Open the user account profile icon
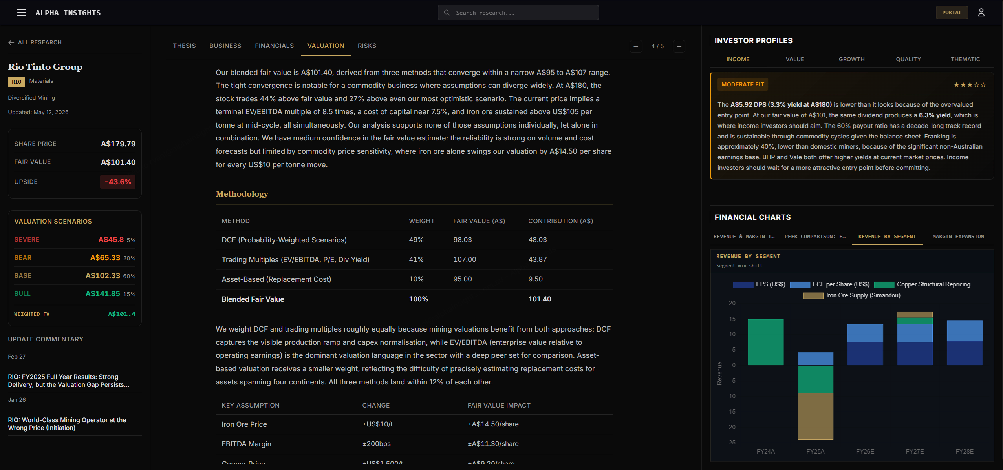Image resolution: width=1003 pixels, height=470 pixels. [981, 13]
